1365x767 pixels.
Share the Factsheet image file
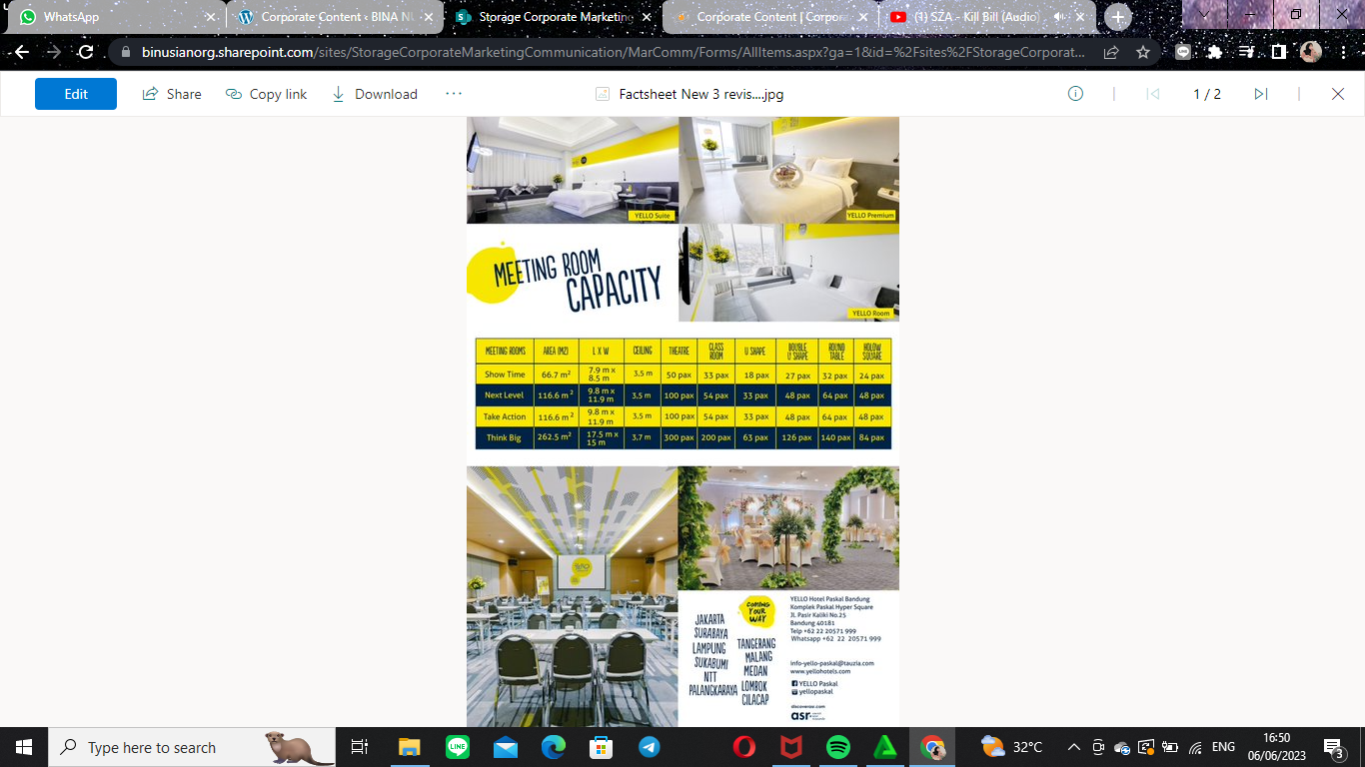click(172, 94)
